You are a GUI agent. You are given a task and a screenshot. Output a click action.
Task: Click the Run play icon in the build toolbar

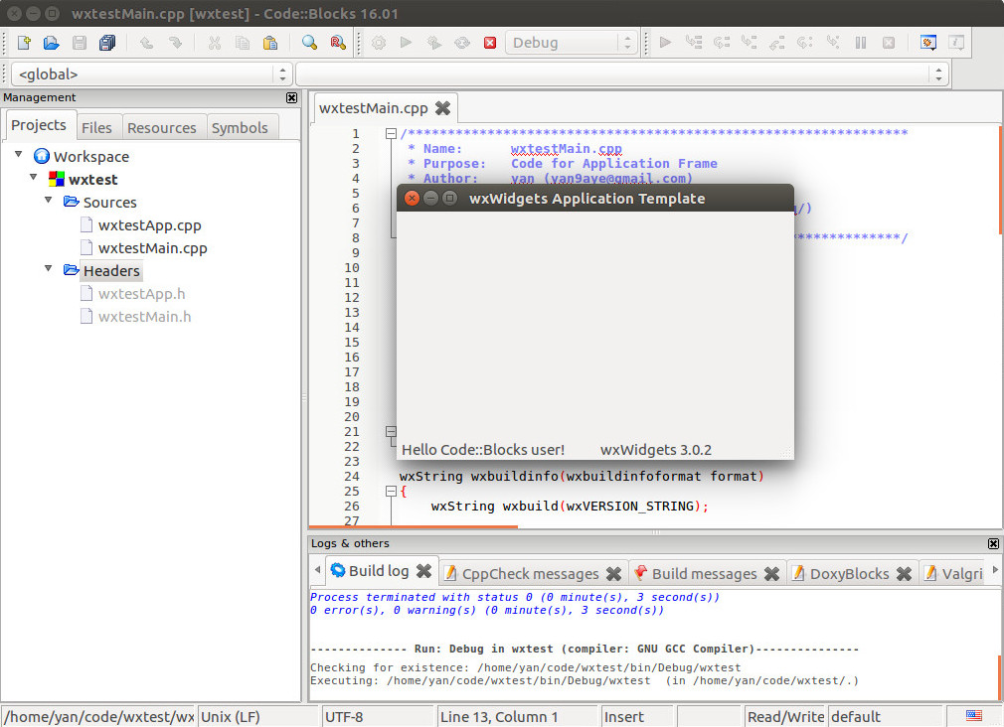[406, 43]
